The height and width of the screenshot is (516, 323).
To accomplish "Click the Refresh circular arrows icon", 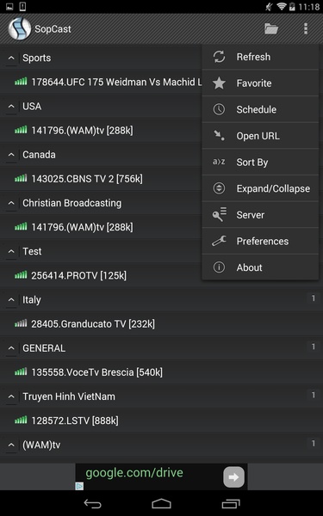I will point(219,57).
